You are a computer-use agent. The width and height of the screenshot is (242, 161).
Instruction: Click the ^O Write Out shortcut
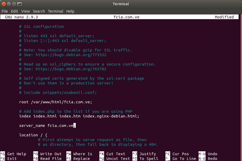pyautogui.click(x=47, y=154)
